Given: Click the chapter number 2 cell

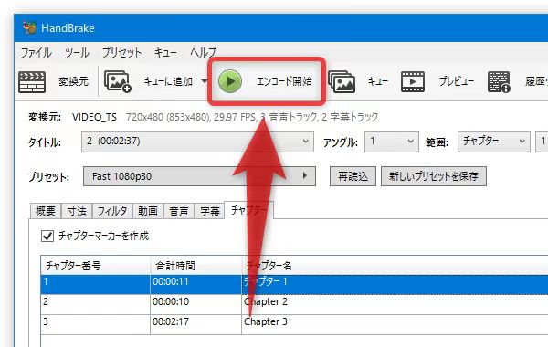Looking at the screenshot, I should (95, 304).
